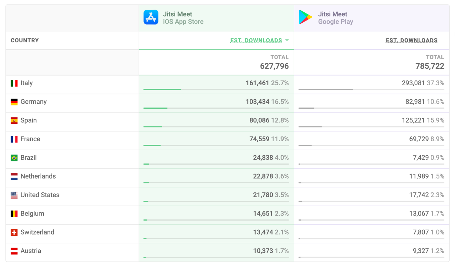Select the Germany country name
Screen dimensions: 455x266
coord(34,102)
